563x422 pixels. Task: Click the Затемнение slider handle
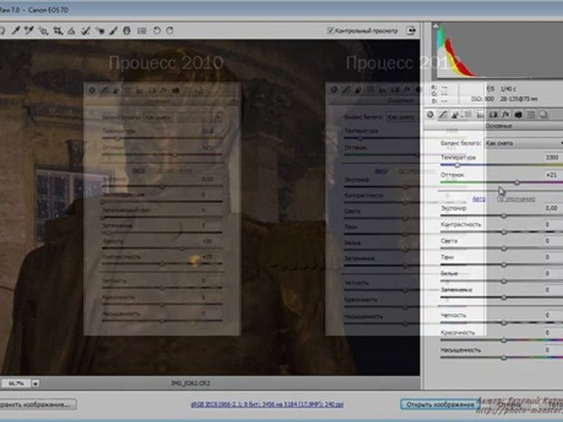click(504, 298)
